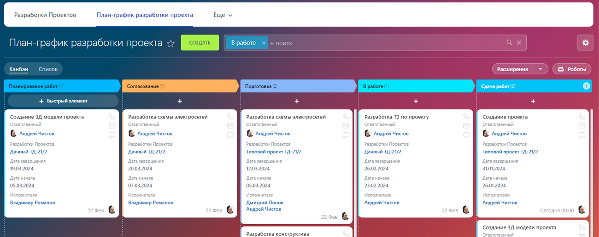Open settings with the gear icon
The height and width of the screenshot is (237, 599).
(x=585, y=43)
